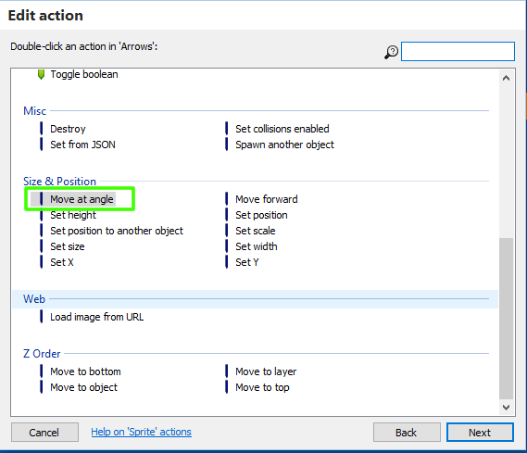Screen dimensions: 527x453
Task: Click the search magnifier icon
Action: coord(391,52)
